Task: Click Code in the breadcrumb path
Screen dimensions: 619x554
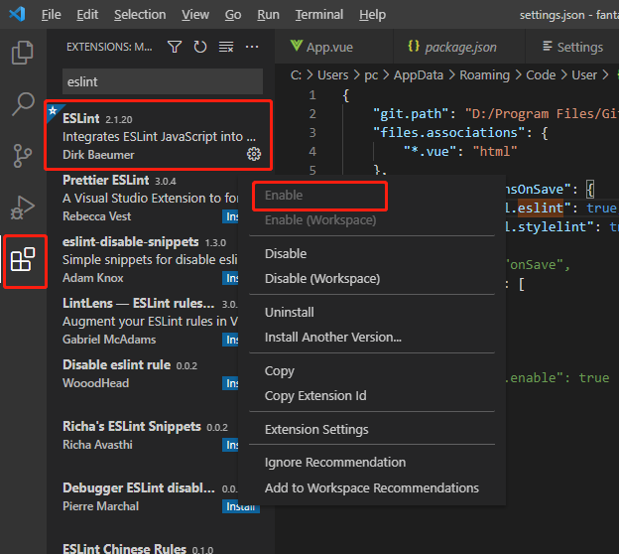Action: point(541,75)
